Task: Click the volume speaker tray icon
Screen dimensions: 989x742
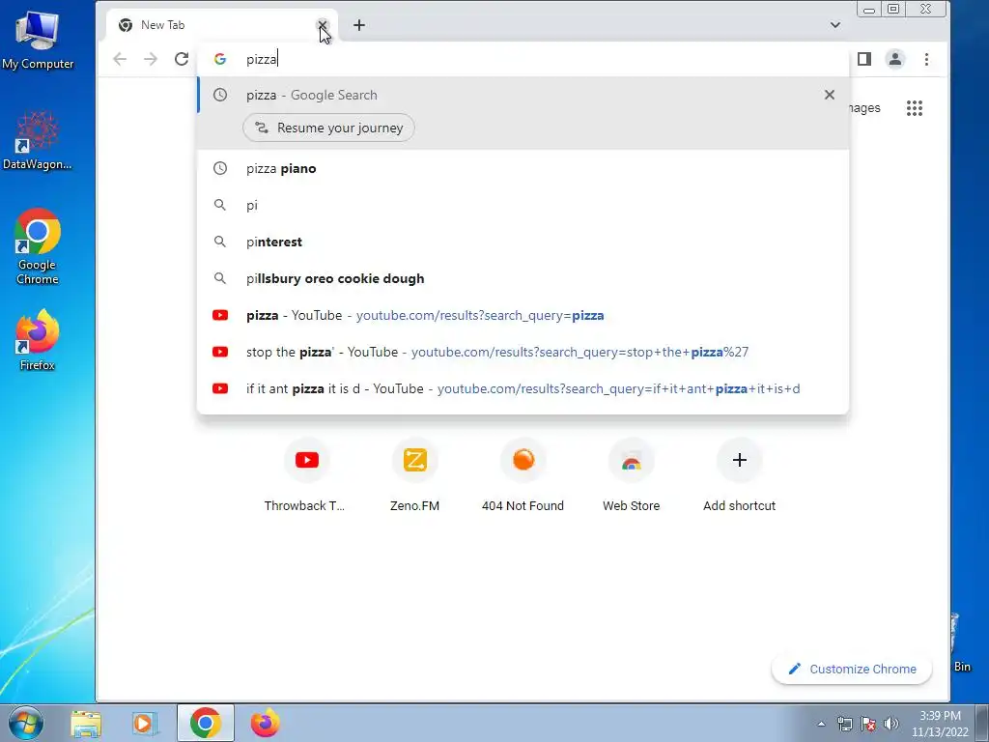Action: (891, 724)
